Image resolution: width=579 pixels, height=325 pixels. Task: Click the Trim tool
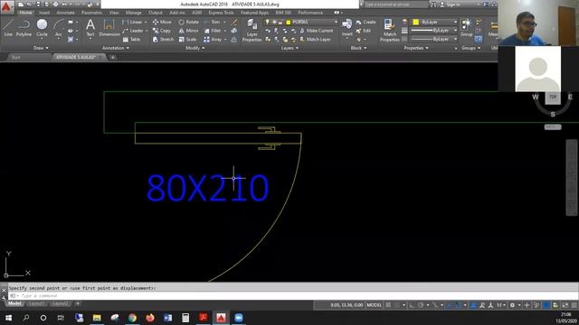tap(213, 22)
